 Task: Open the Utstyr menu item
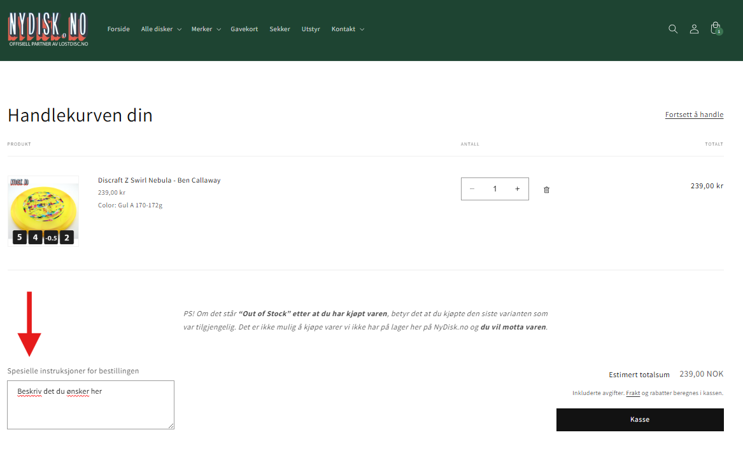pos(311,29)
